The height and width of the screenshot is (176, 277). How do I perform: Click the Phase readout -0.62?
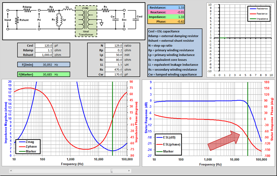pyautogui.click(x=166, y=22)
